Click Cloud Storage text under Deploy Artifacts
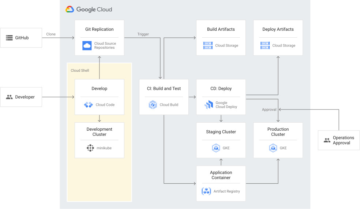The image size is (360, 209). 284,45
